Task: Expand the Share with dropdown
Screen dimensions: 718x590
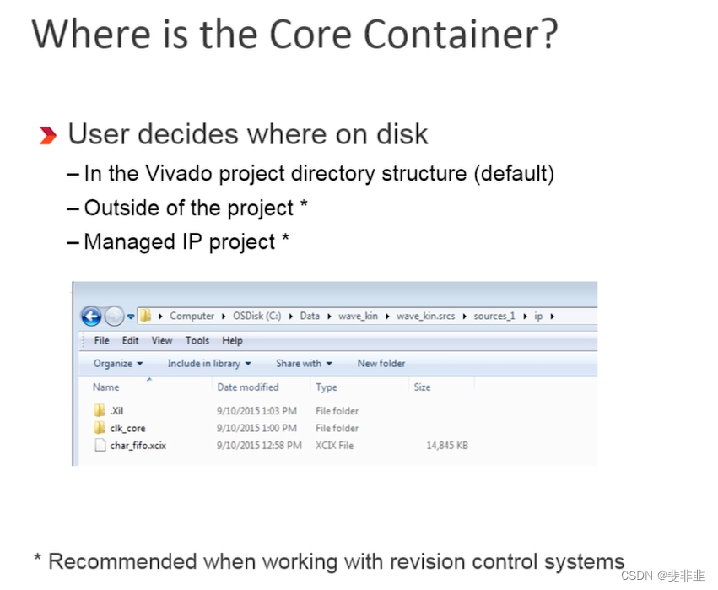Action: [x=303, y=363]
